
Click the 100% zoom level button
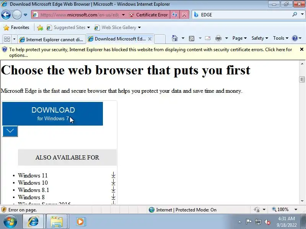(x=280, y=210)
